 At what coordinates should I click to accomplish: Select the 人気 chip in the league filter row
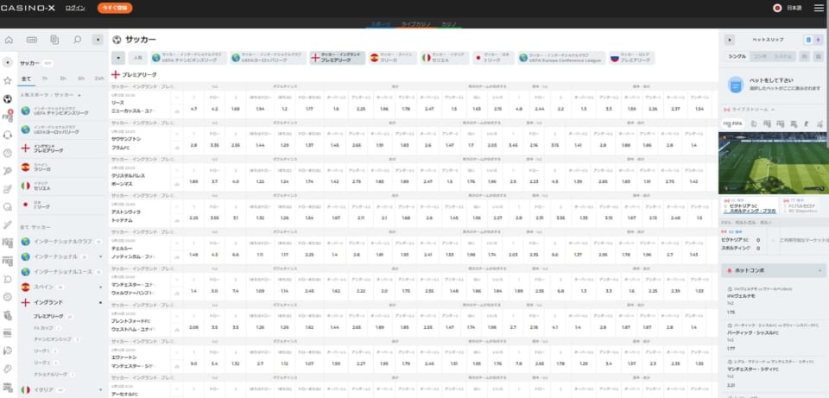(x=137, y=58)
